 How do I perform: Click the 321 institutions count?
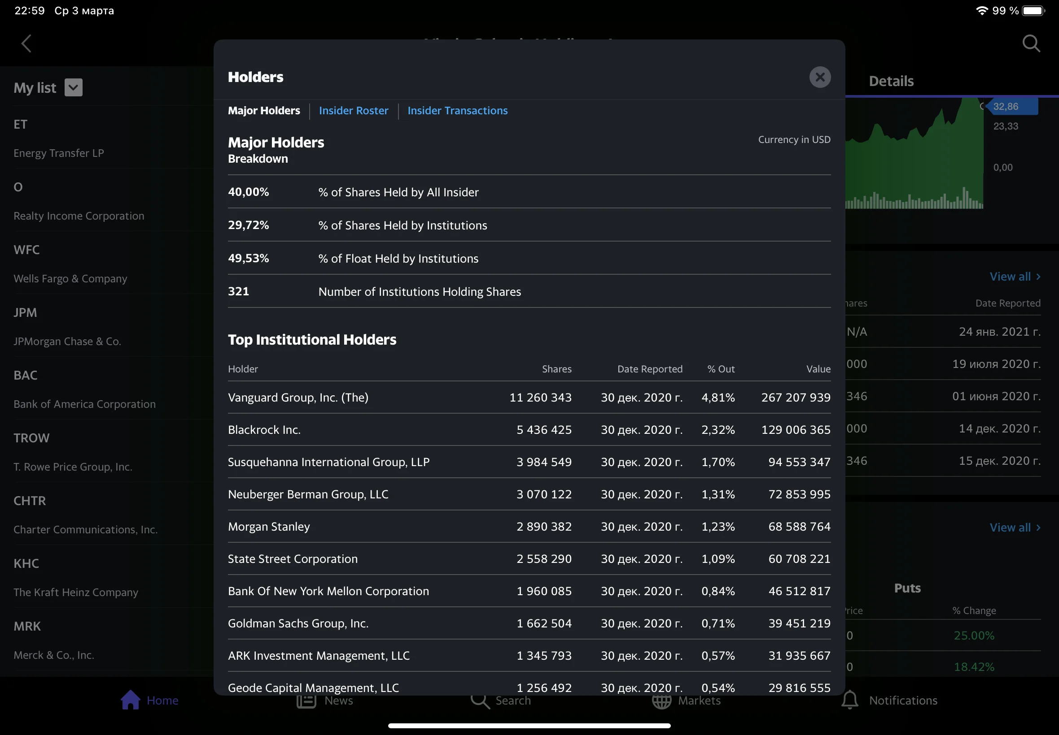pyautogui.click(x=238, y=291)
